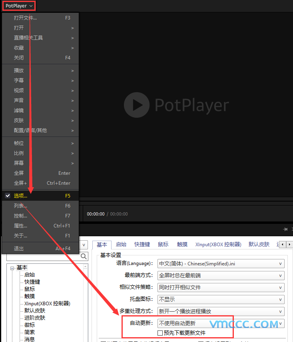Choose 属性... from the menu
The height and width of the screenshot is (342, 293).
click(40, 226)
